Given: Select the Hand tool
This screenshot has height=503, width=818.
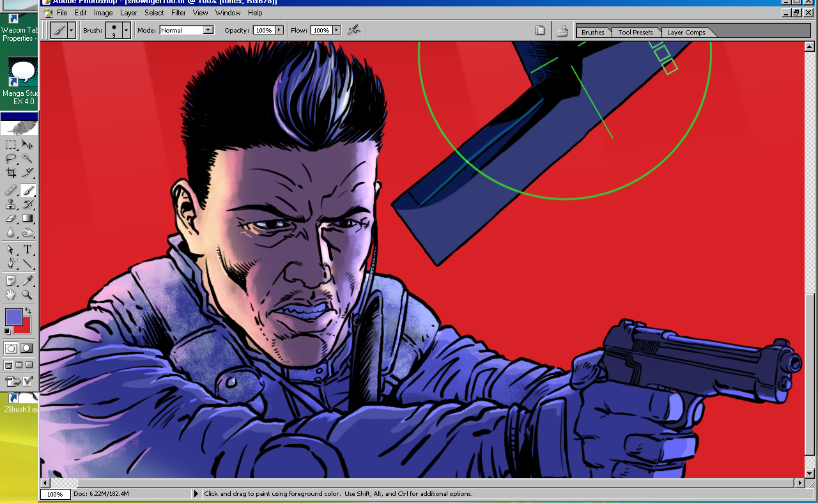Looking at the screenshot, I should click(11, 295).
